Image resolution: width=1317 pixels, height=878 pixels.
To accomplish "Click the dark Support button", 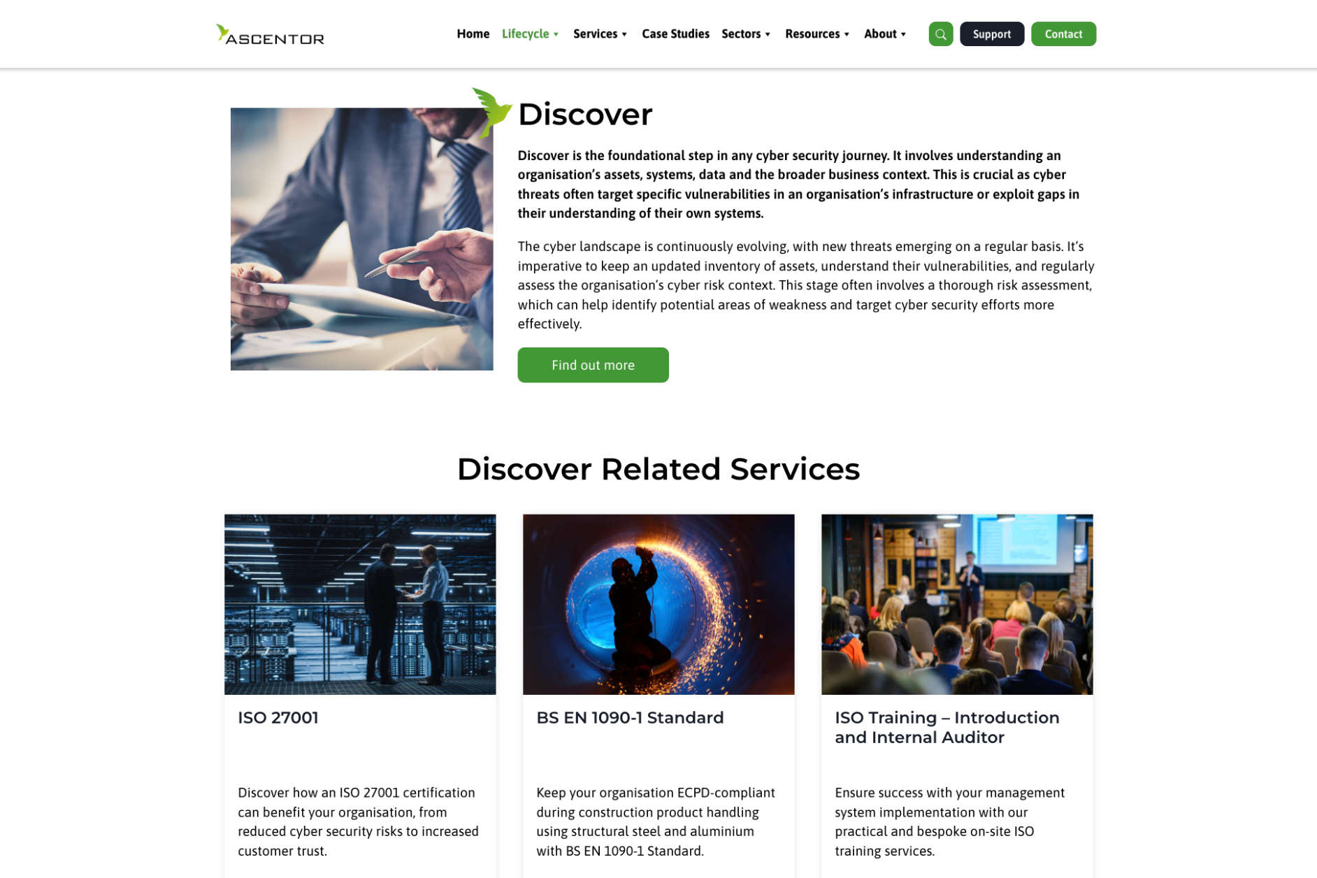I will [x=991, y=34].
